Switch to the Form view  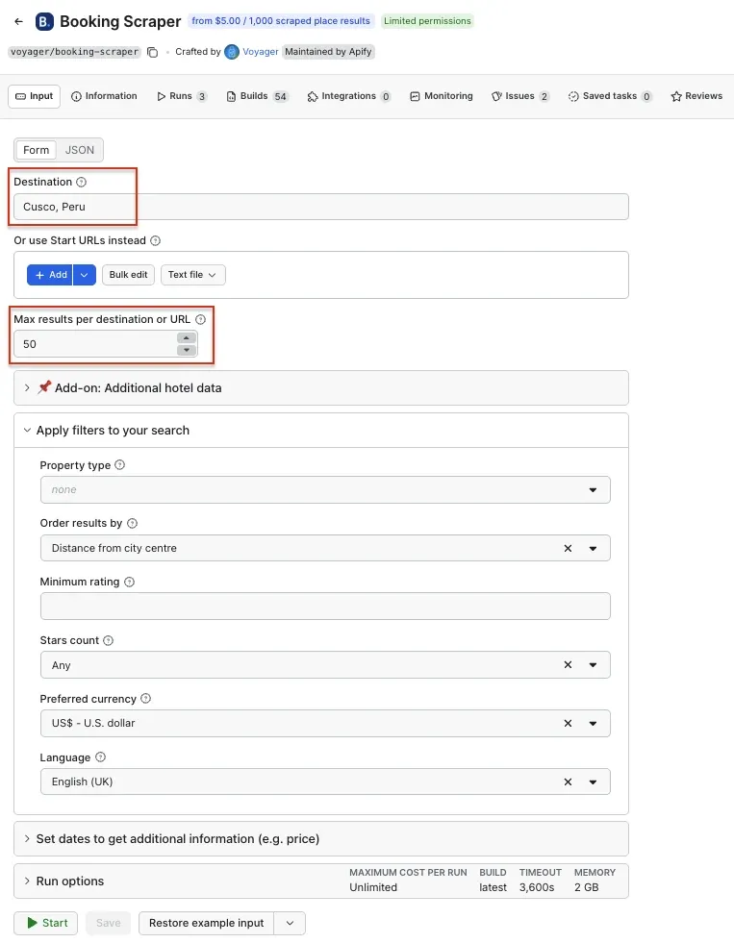(37, 150)
